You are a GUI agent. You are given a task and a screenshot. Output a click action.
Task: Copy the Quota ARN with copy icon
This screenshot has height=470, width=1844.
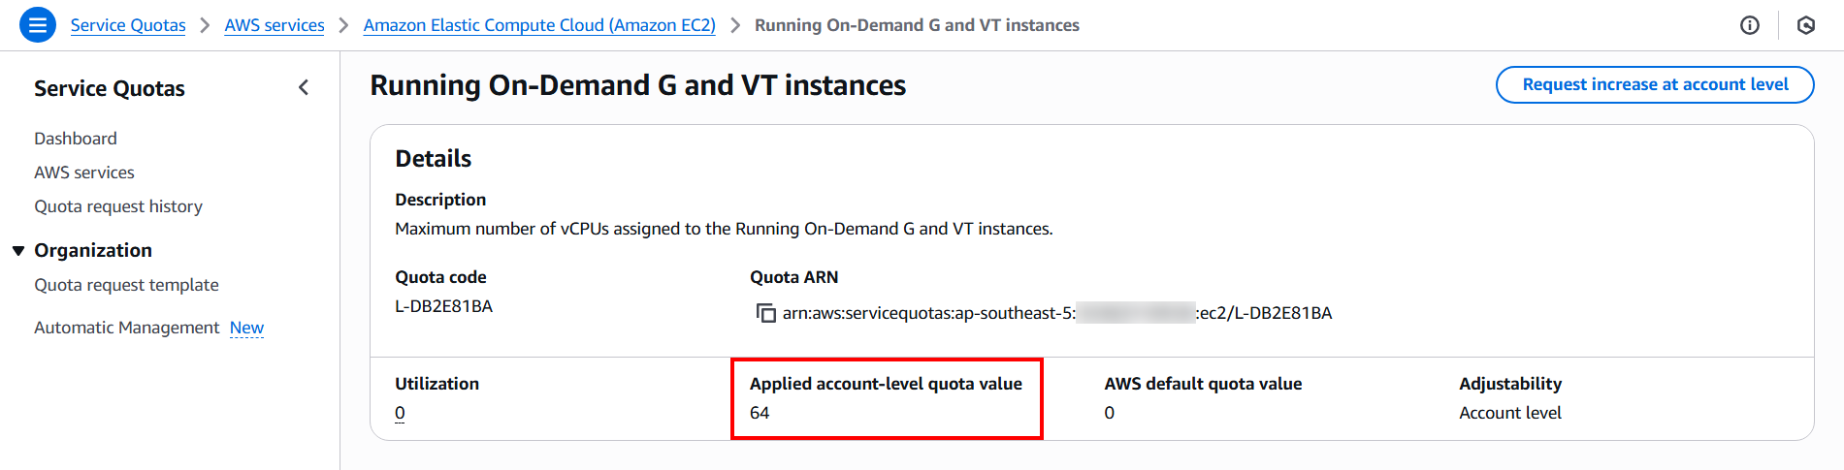766,313
